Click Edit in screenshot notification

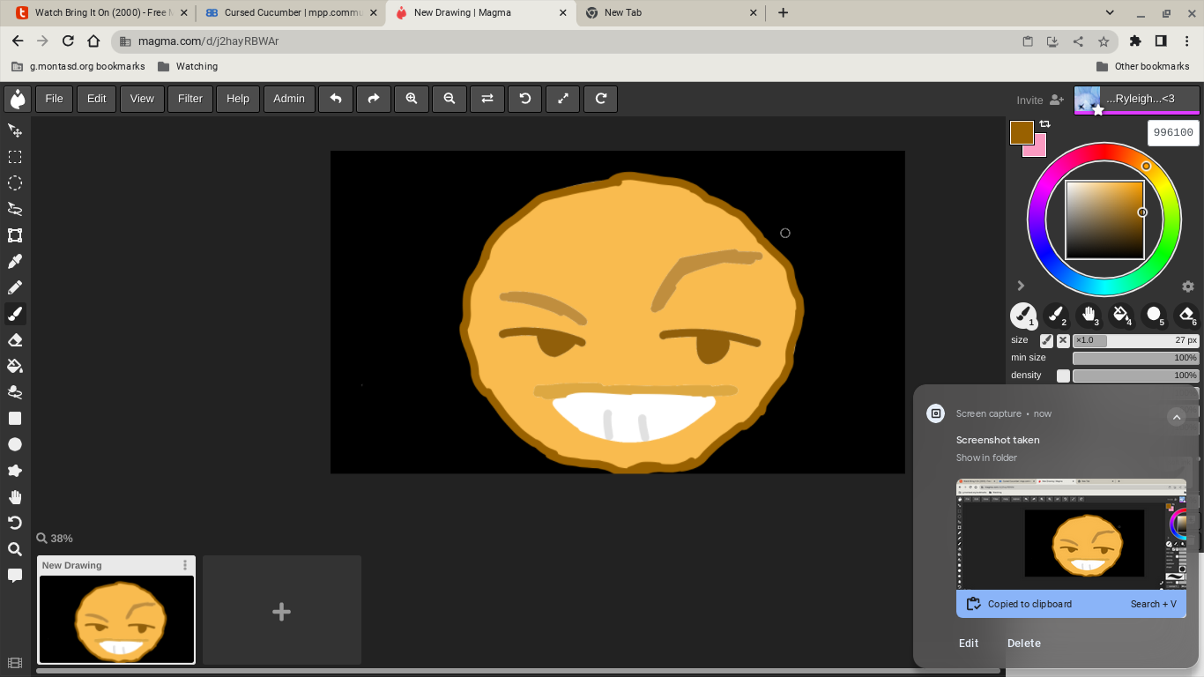click(969, 643)
